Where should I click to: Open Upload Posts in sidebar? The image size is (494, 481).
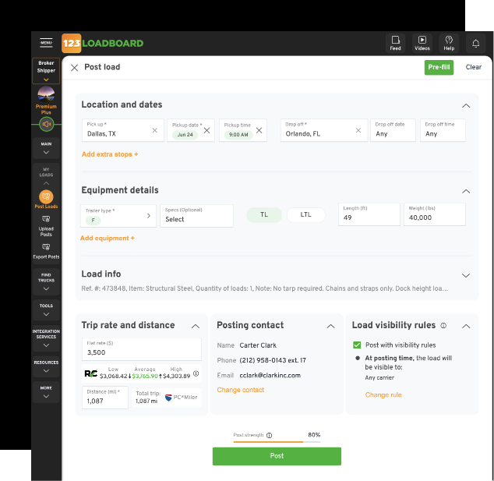(46, 225)
